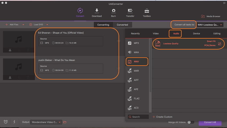This screenshot has height=128, width=227.
Task: Switch to the Converted tab
Action: tap(122, 25)
